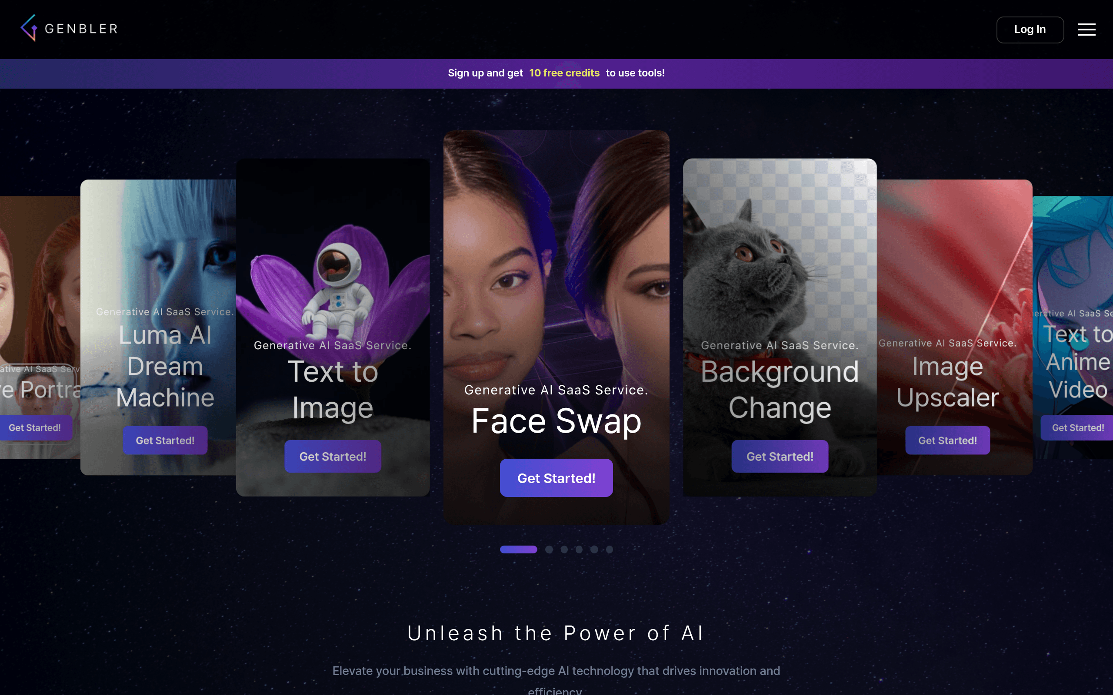Screen dimensions: 1113x695
Task: Click the Genbler diamond logo icon
Action: [x=29, y=28]
